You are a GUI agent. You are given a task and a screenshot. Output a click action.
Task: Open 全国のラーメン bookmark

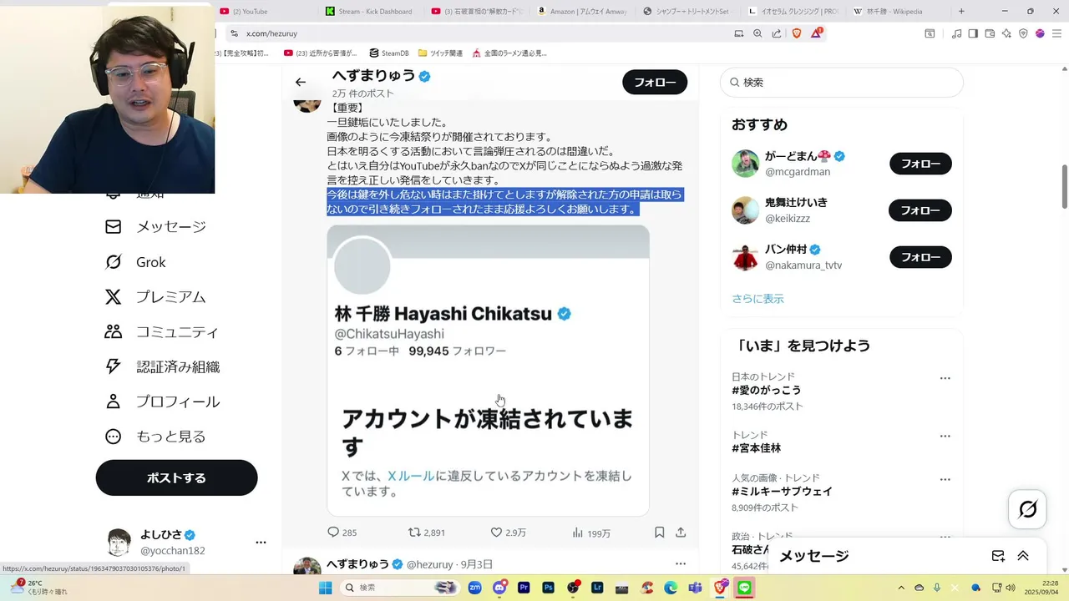tap(509, 53)
